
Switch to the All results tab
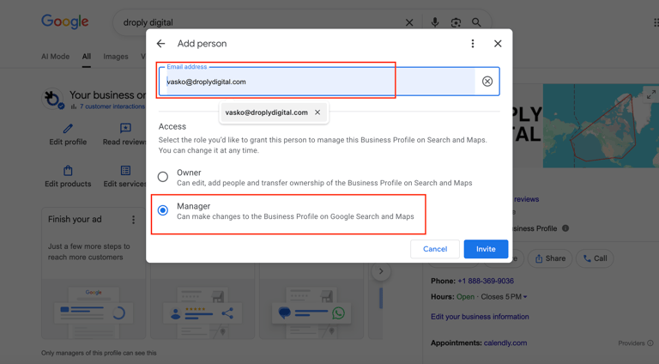[x=87, y=57]
